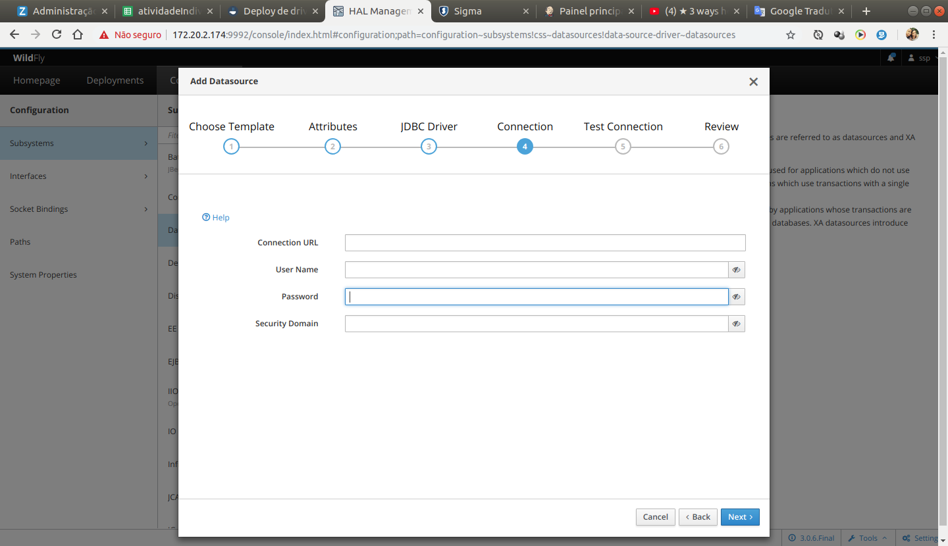Bookmark this page with the star

coord(791,35)
